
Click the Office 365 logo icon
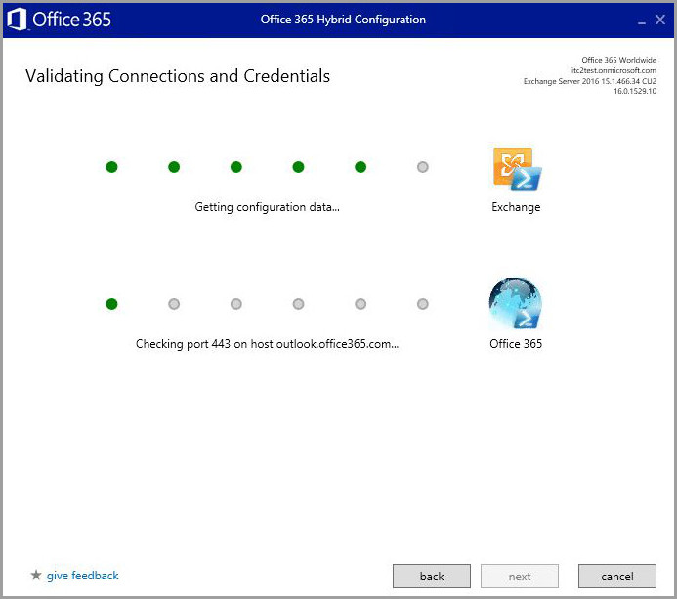[18, 20]
